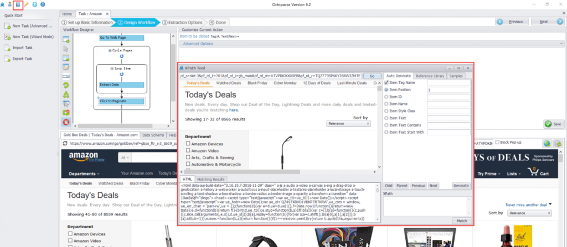
Task: Click the Export Task icon
Action: point(7,59)
